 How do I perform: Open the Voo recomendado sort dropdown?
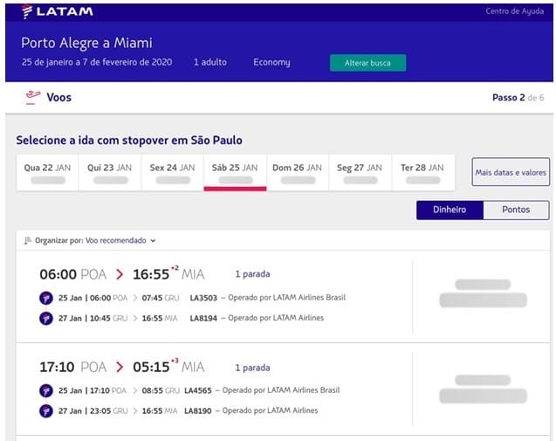[120, 240]
